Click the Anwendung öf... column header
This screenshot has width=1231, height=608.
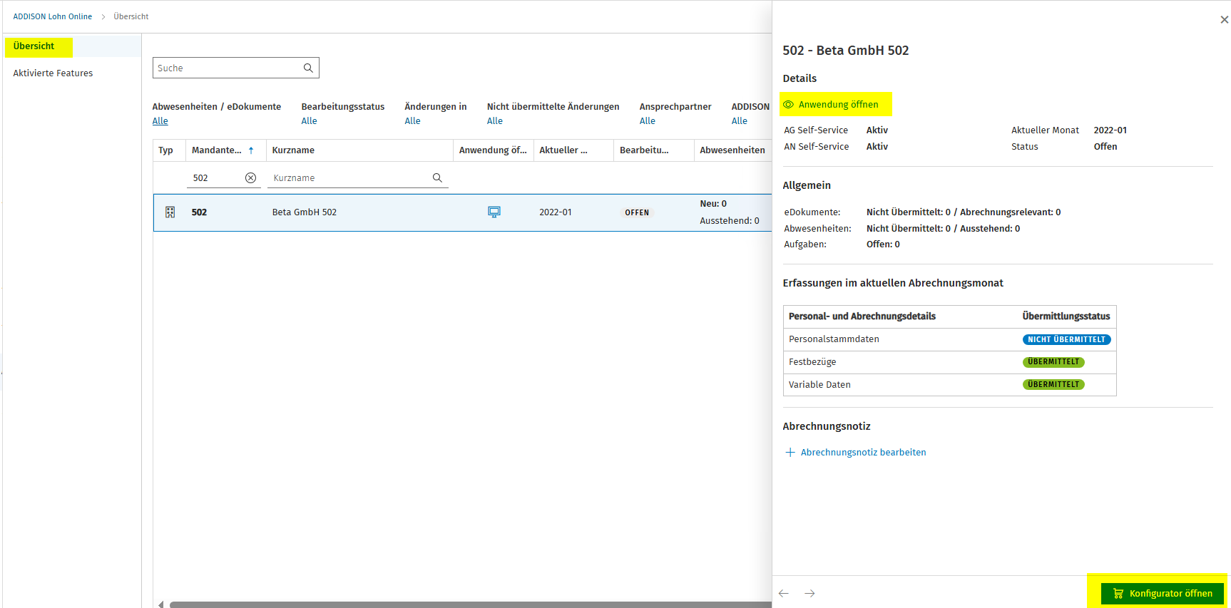(x=493, y=150)
